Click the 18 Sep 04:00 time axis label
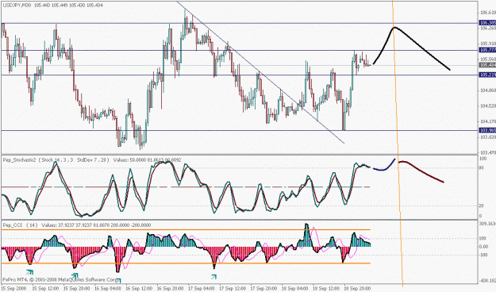 pyautogui.click(x=294, y=289)
